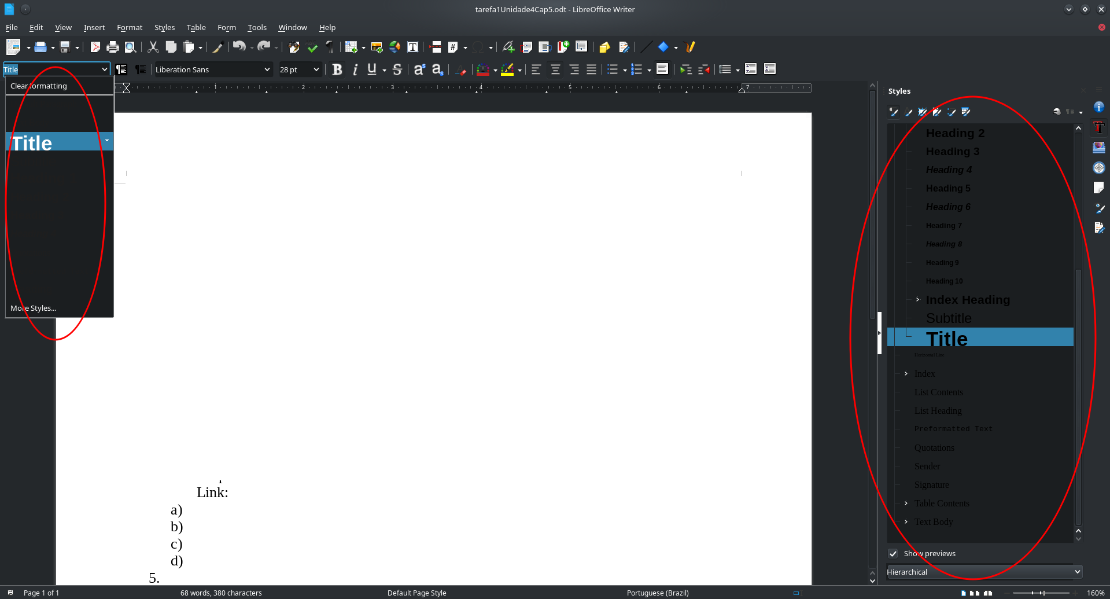Click Insert Line tool icon
The height and width of the screenshot is (599, 1110).
click(646, 47)
